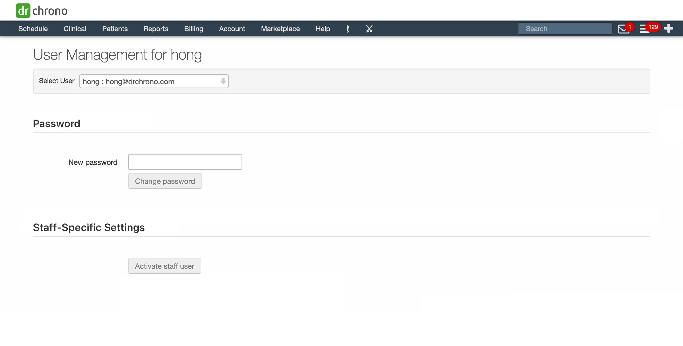
Task: Click the New password label
Action: (x=93, y=162)
